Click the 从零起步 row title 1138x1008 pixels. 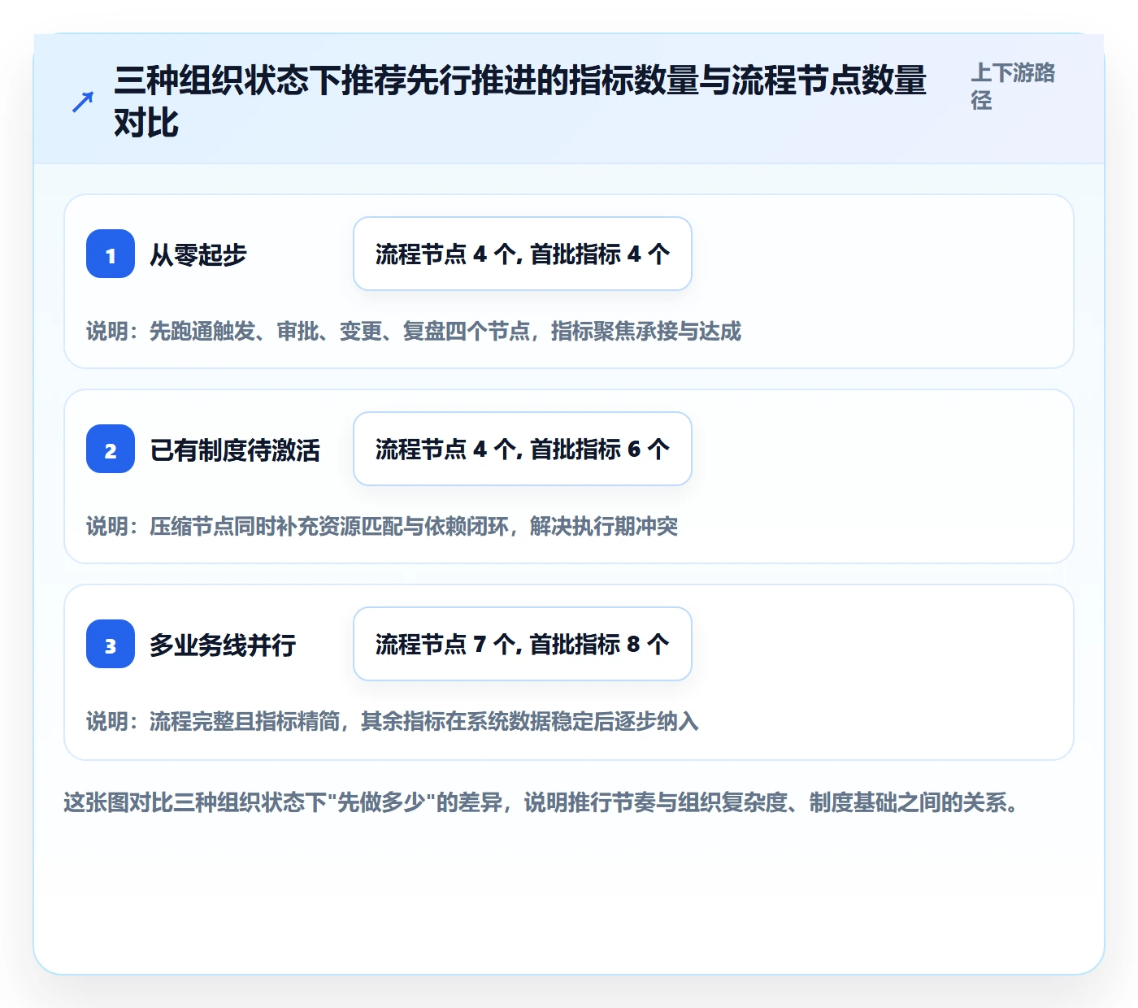pos(198,254)
